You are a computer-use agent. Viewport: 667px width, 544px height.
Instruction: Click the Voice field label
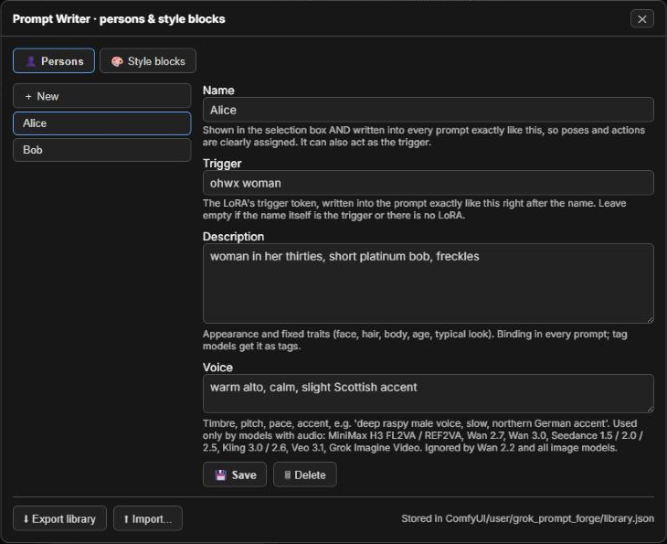(x=217, y=368)
